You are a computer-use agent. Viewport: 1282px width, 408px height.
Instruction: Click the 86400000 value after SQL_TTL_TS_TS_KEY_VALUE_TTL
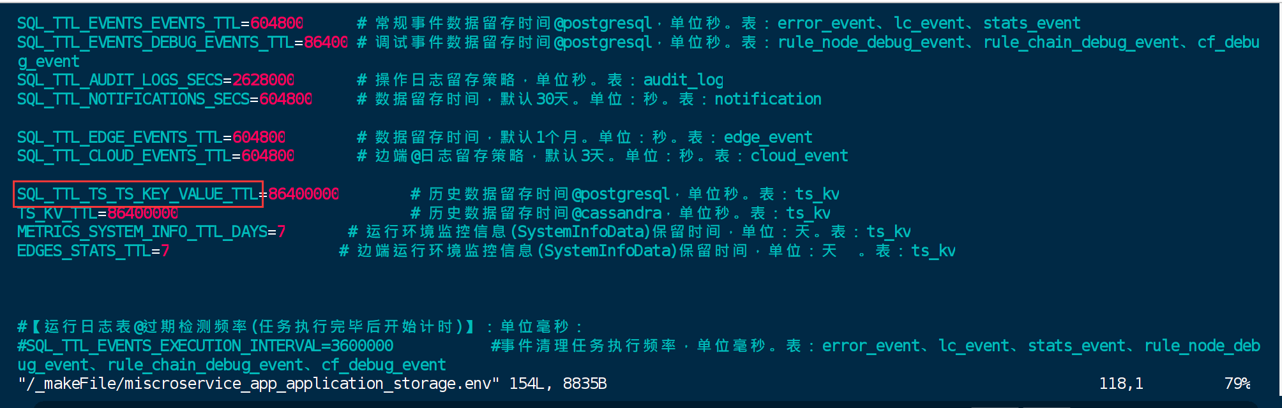pos(303,194)
